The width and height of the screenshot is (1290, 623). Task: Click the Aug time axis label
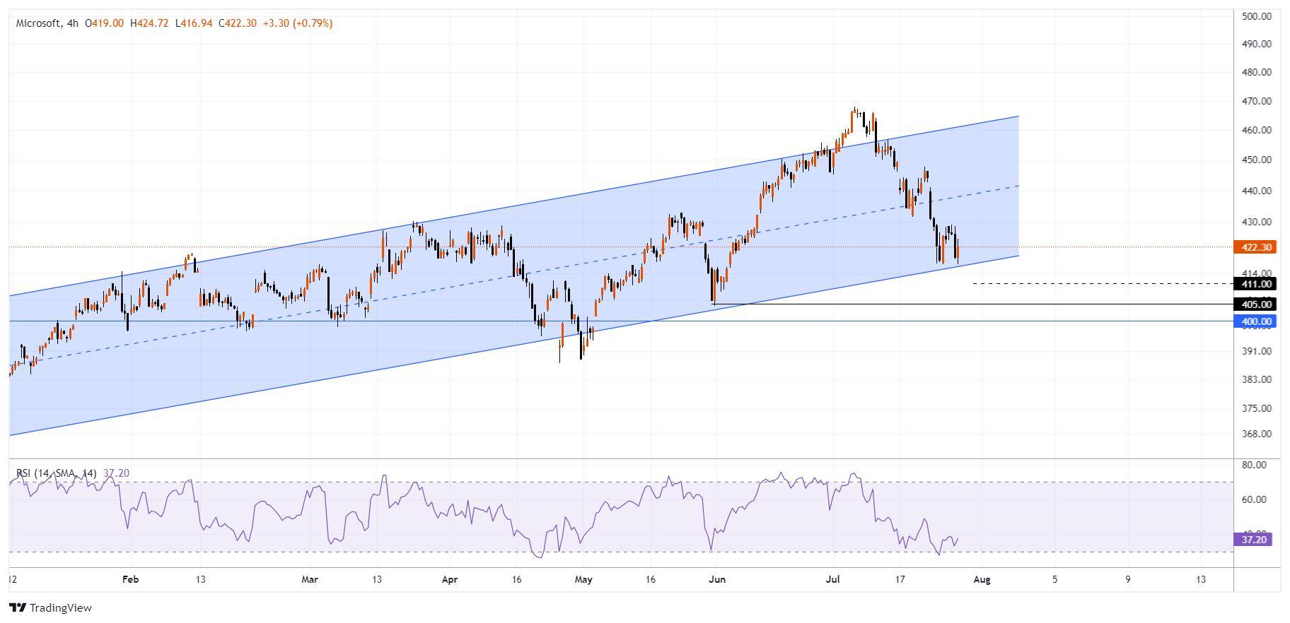click(982, 579)
